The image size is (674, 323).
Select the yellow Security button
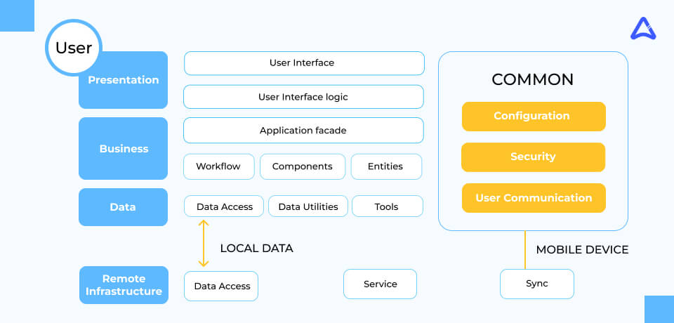[533, 157]
